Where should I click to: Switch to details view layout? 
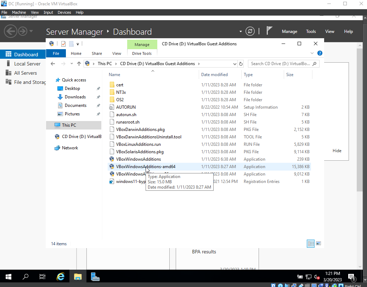tap(311, 243)
